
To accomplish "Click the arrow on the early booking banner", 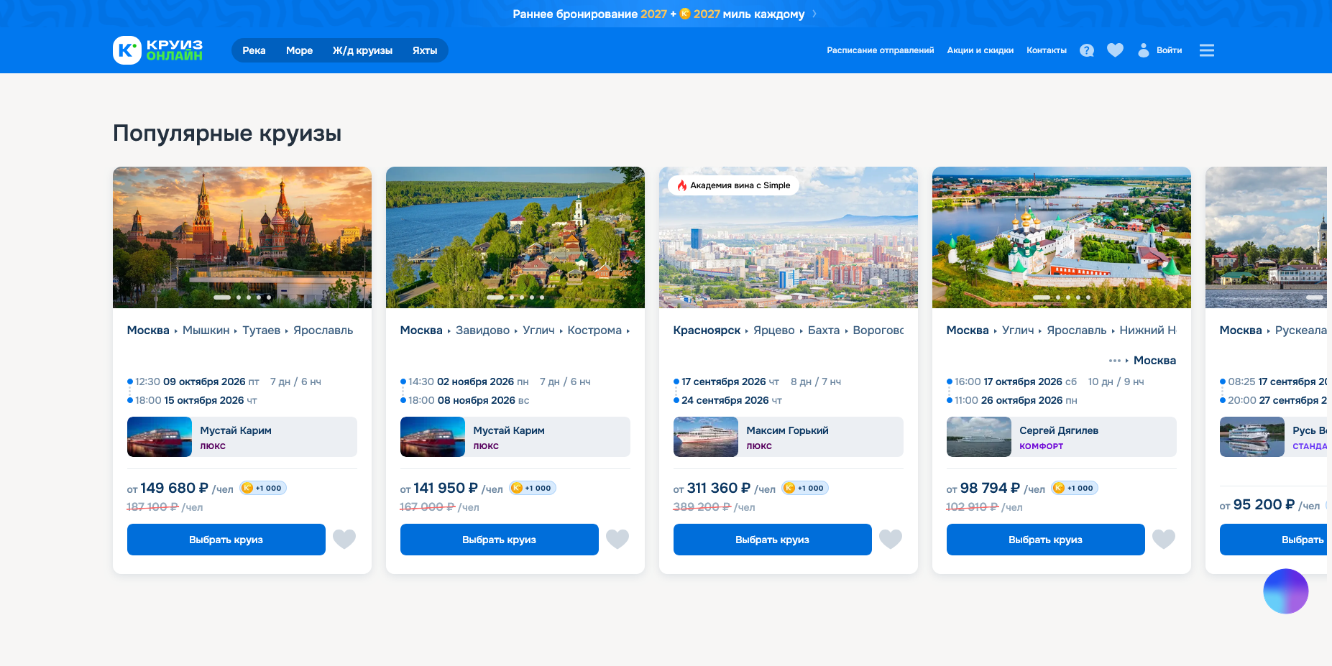I will point(814,14).
